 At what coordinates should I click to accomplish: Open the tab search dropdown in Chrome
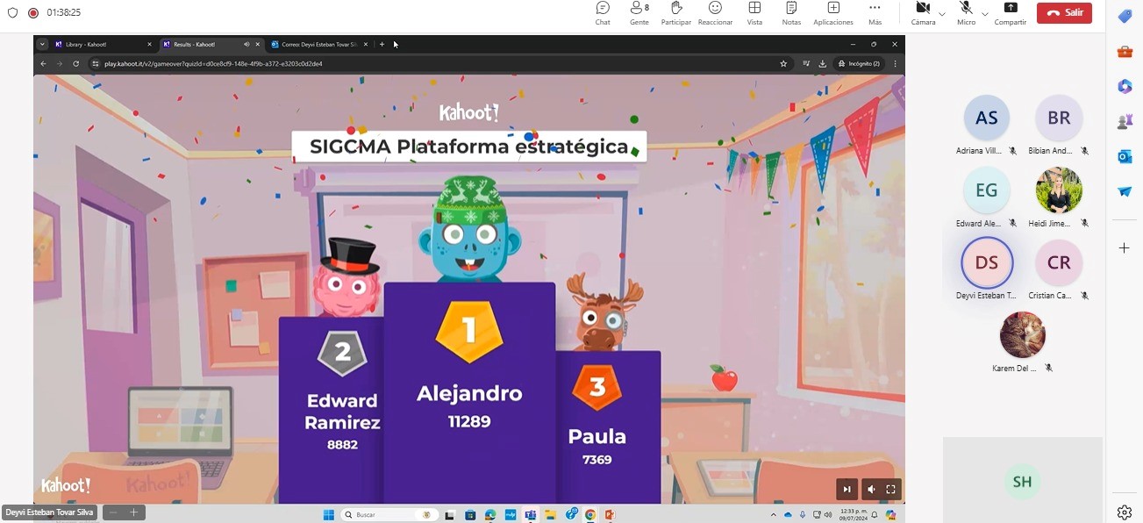tap(41, 44)
